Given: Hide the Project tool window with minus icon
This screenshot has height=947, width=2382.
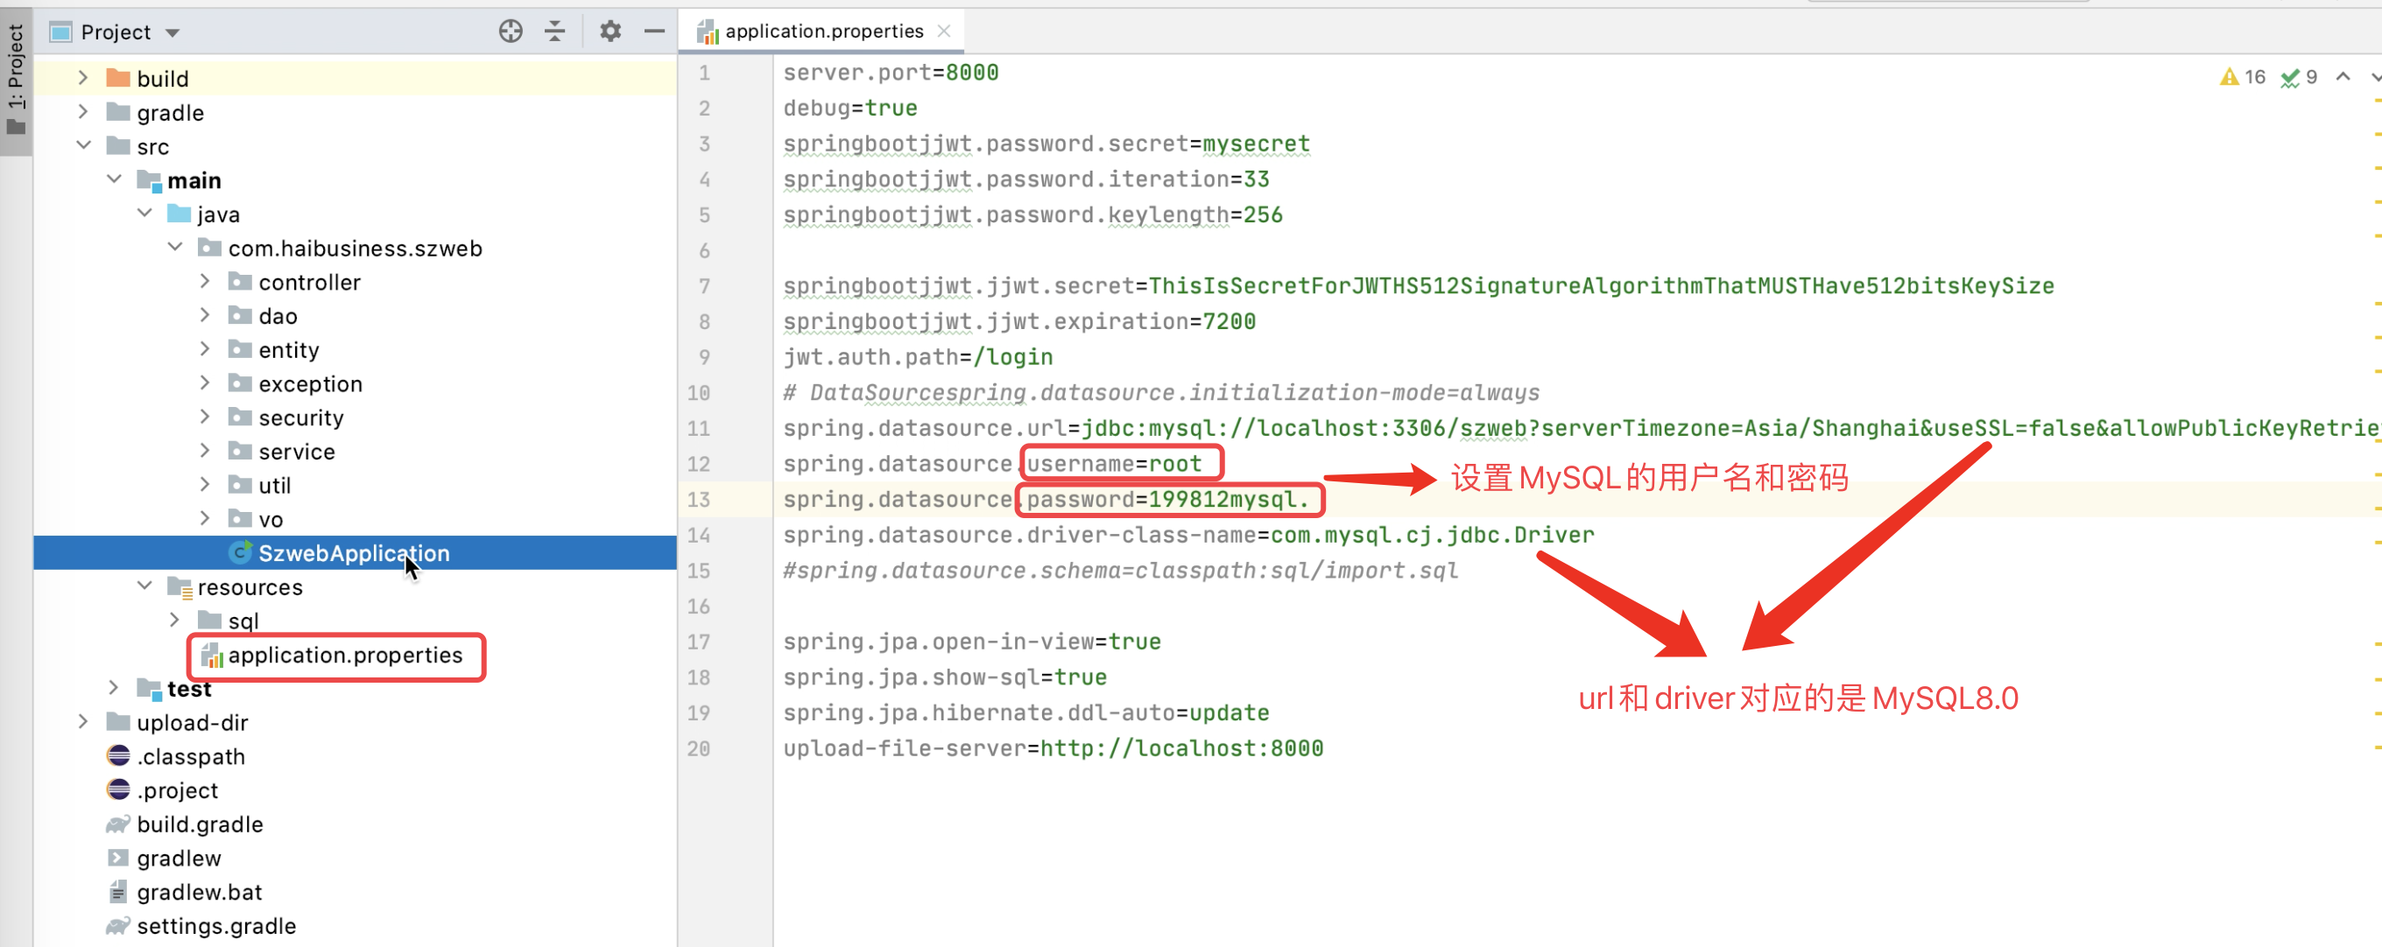Looking at the screenshot, I should (655, 32).
